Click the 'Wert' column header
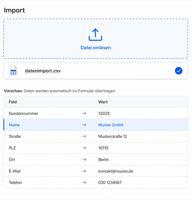The image size is (192, 200). click(x=103, y=102)
